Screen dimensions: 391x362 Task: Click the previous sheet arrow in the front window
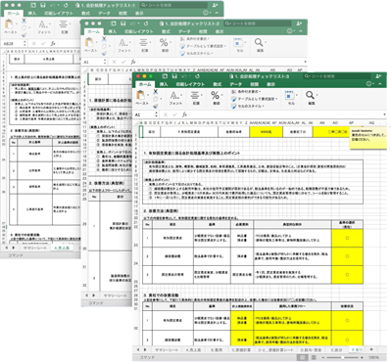click(x=137, y=349)
